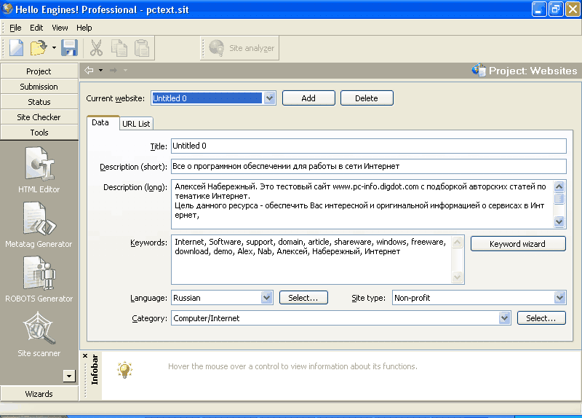Expand the Category dropdown
This screenshot has height=418, width=582.
(x=504, y=318)
